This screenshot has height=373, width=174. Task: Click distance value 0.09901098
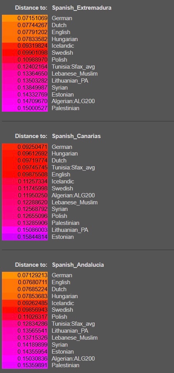[33, 53]
